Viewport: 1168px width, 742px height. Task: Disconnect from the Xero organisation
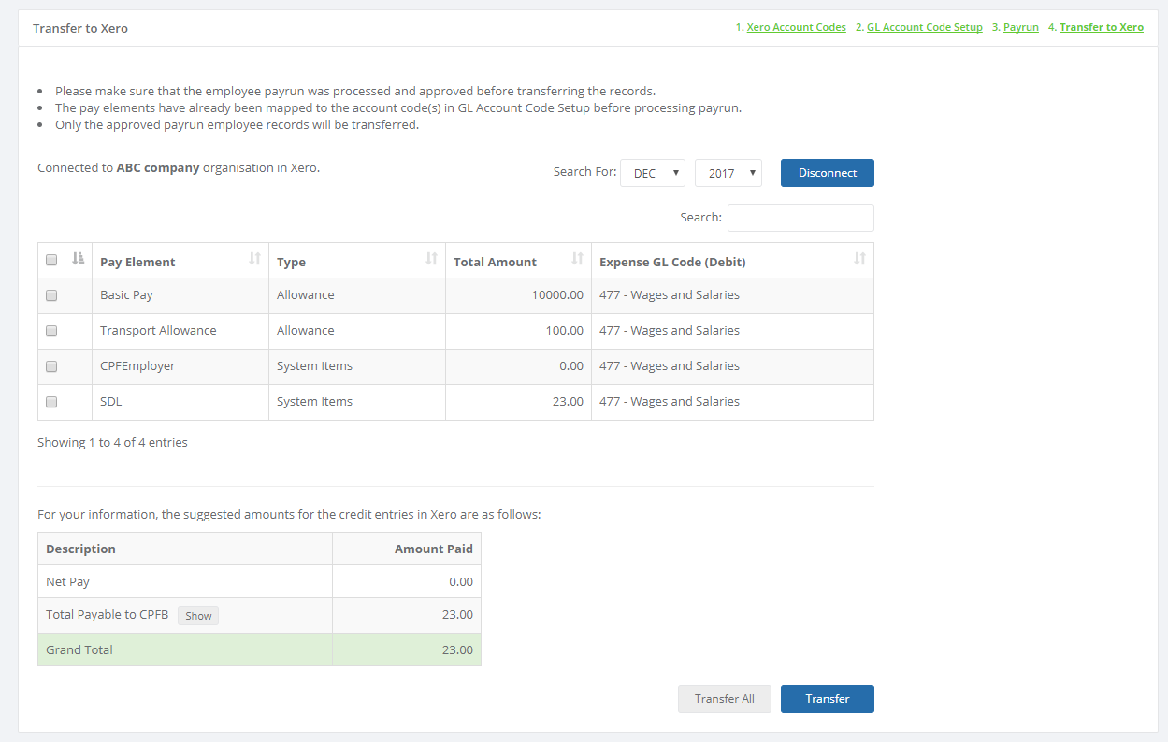pos(828,173)
